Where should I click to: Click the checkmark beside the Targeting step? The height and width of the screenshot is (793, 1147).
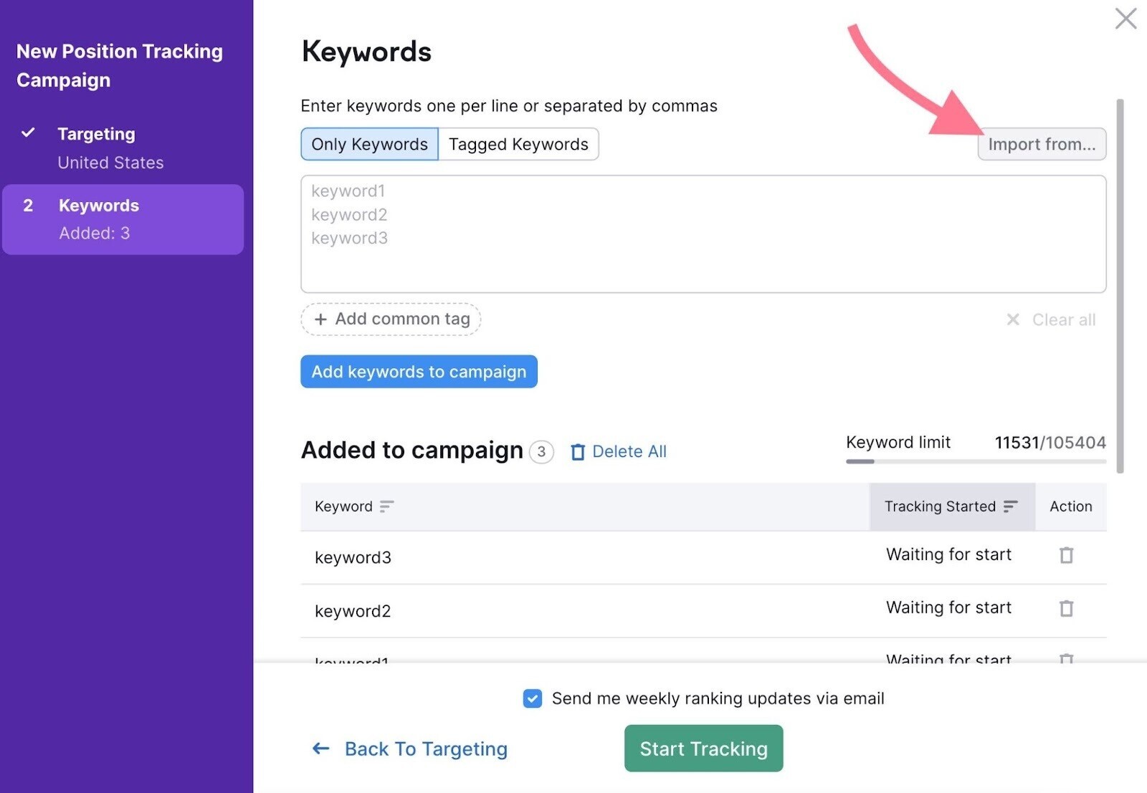(x=29, y=133)
